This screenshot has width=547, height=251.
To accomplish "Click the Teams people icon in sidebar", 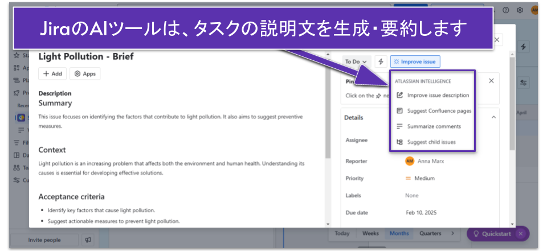I will pos(17,168).
